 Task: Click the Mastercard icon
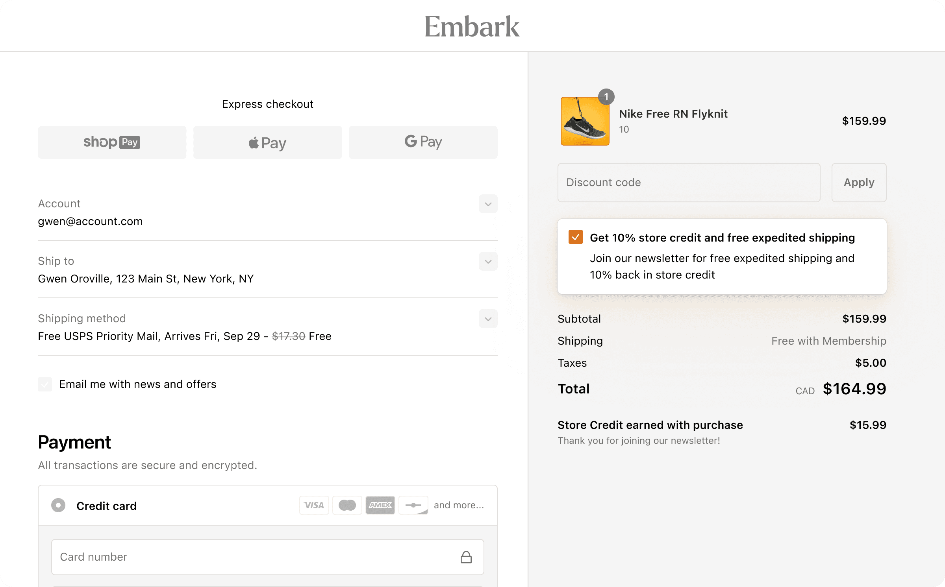pos(347,505)
